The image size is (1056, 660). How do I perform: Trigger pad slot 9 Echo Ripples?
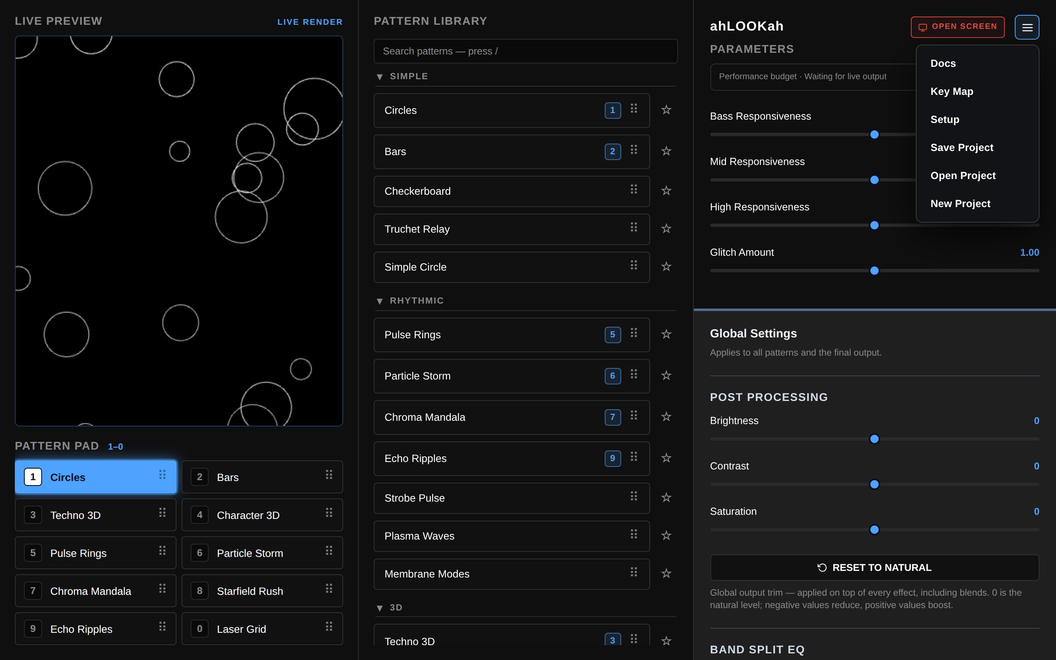pyautogui.click(x=96, y=629)
